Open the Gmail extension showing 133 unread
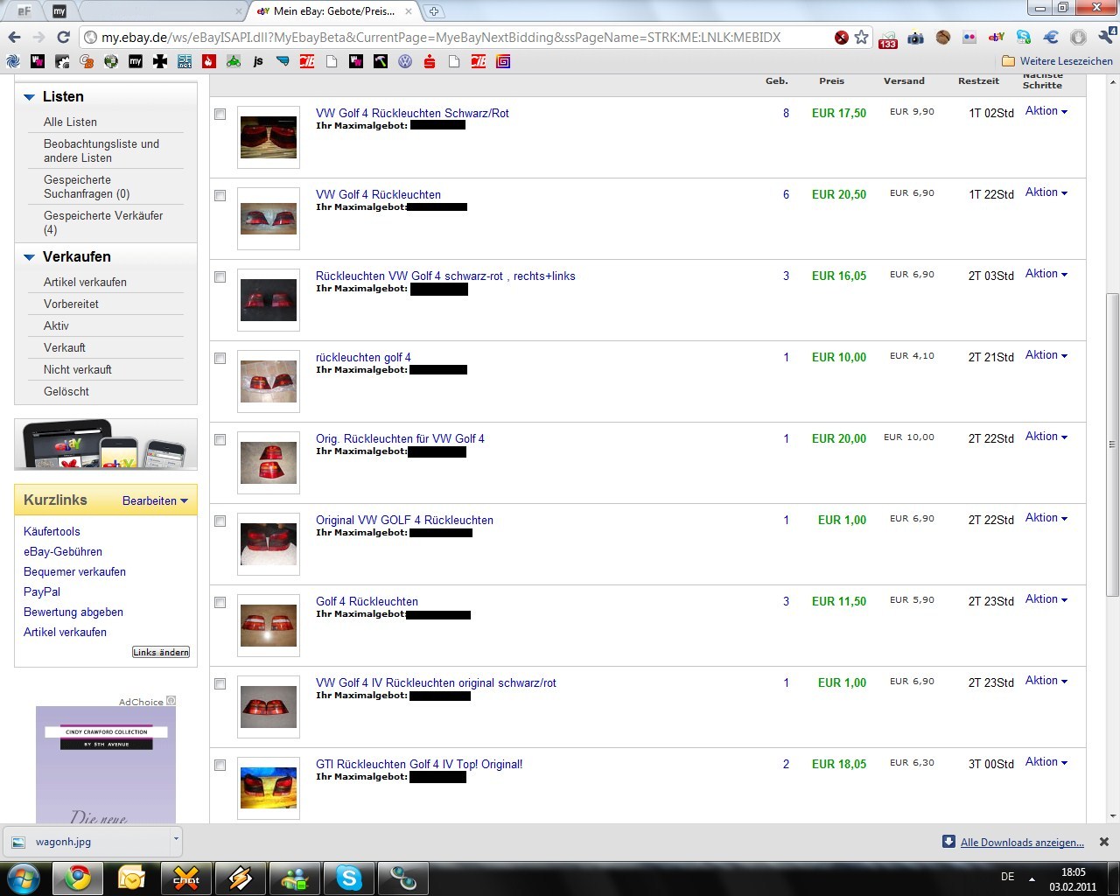This screenshot has height=896, width=1120. coord(888,38)
